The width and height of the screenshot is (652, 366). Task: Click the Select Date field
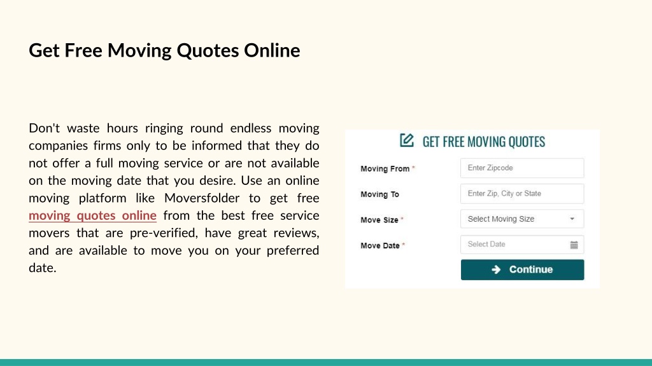(522, 245)
